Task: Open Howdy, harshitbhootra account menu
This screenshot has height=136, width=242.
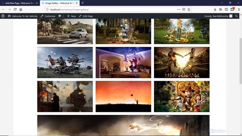Action: pos(218,16)
